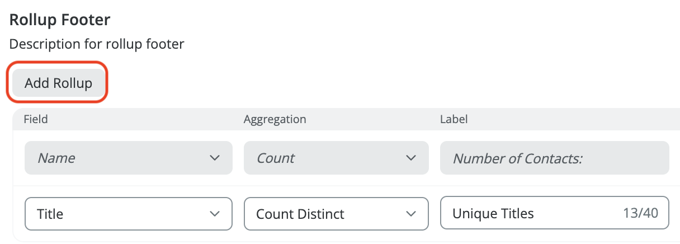The image size is (680, 244).
Task: Click the Count Distinct text value
Action: tap(300, 214)
